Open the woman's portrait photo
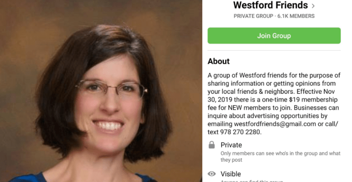This screenshot has width=352, height=182. click(x=101, y=91)
